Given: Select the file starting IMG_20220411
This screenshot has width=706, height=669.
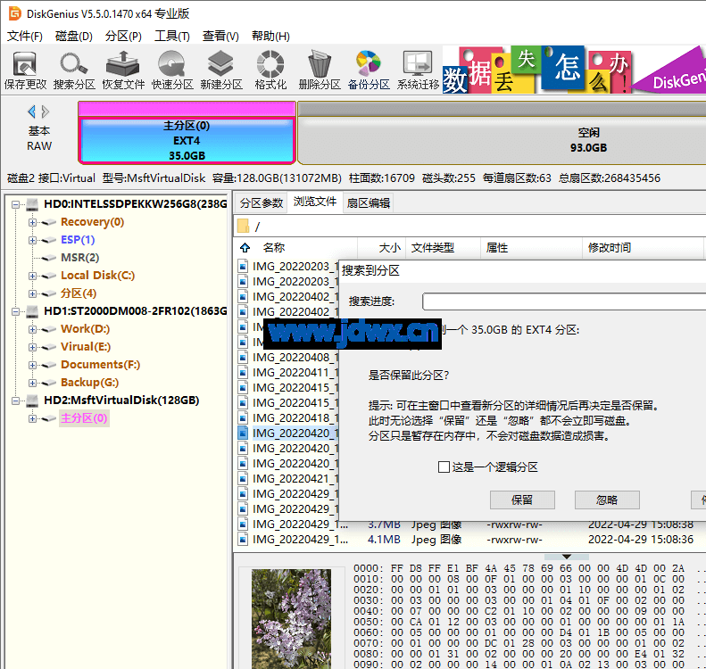Looking at the screenshot, I should pos(290,373).
